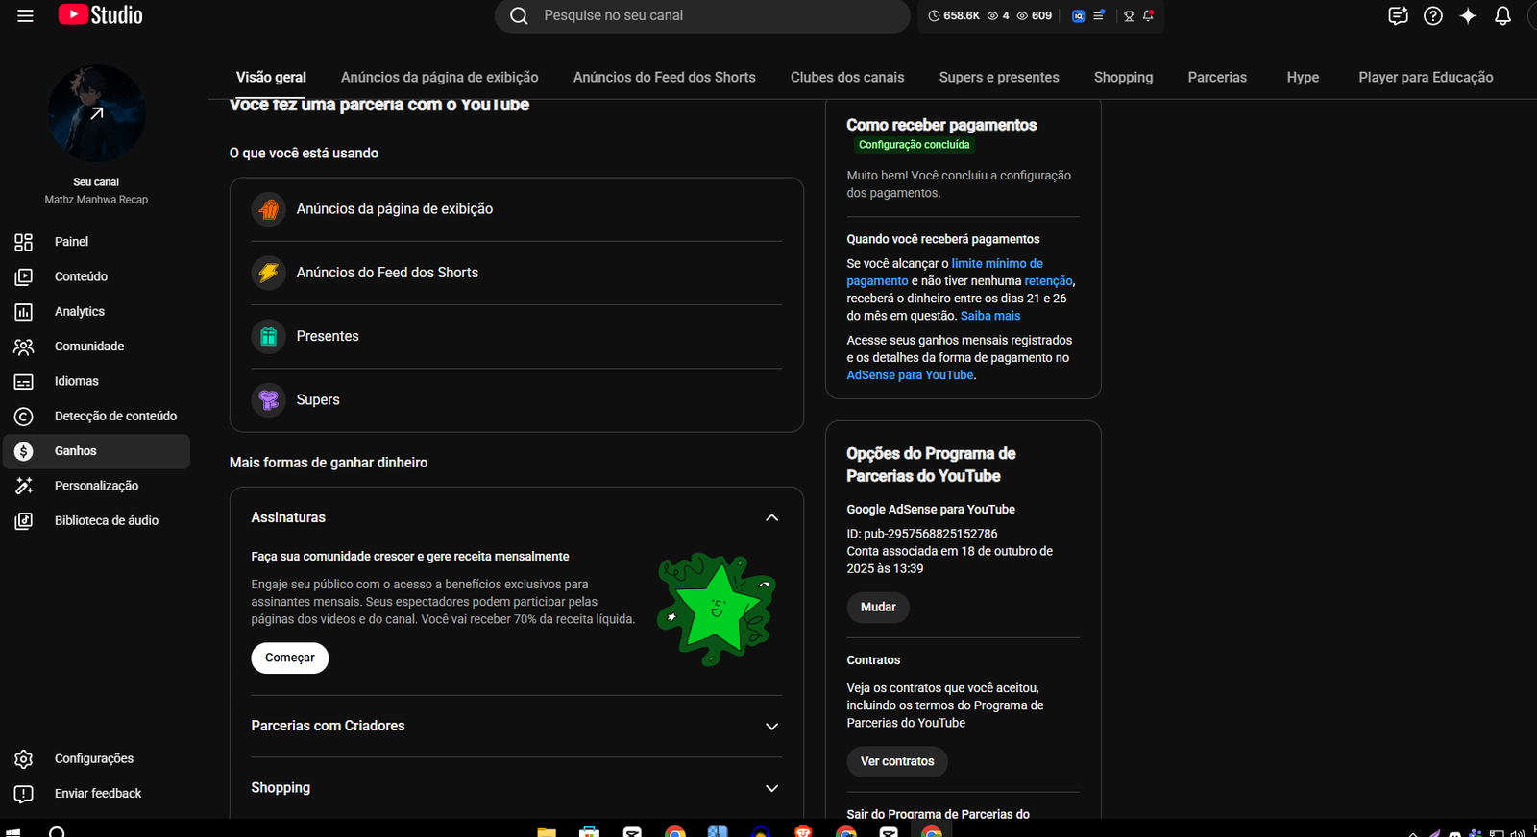The width and height of the screenshot is (1537, 837).
Task: Click the Anúncios do Feed dos Shorts list row
Action: pos(517,273)
